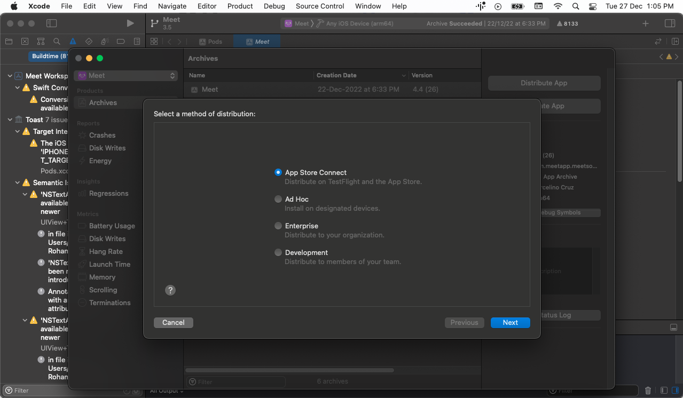Sort archives by Creation Date column
This screenshot has height=398, width=683.
(x=361, y=75)
